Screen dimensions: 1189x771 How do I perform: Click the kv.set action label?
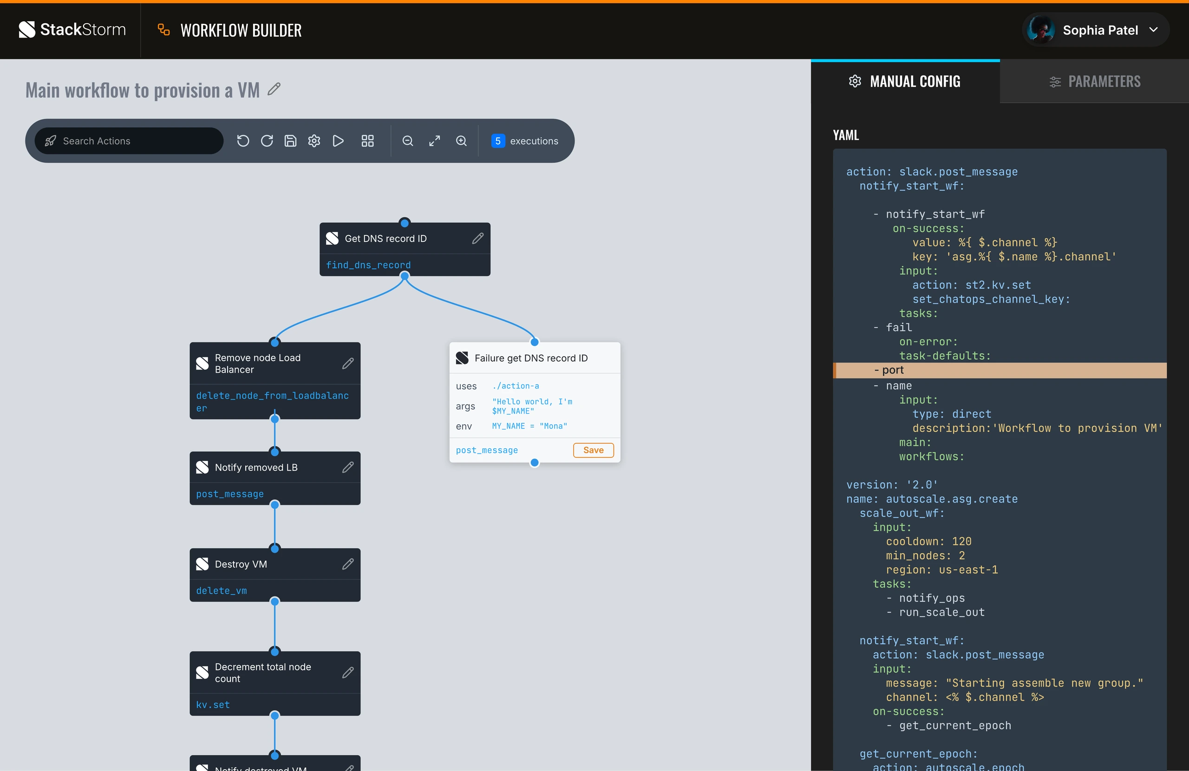click(213, 705)
